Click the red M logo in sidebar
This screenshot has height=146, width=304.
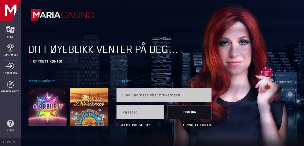(10, 10)
